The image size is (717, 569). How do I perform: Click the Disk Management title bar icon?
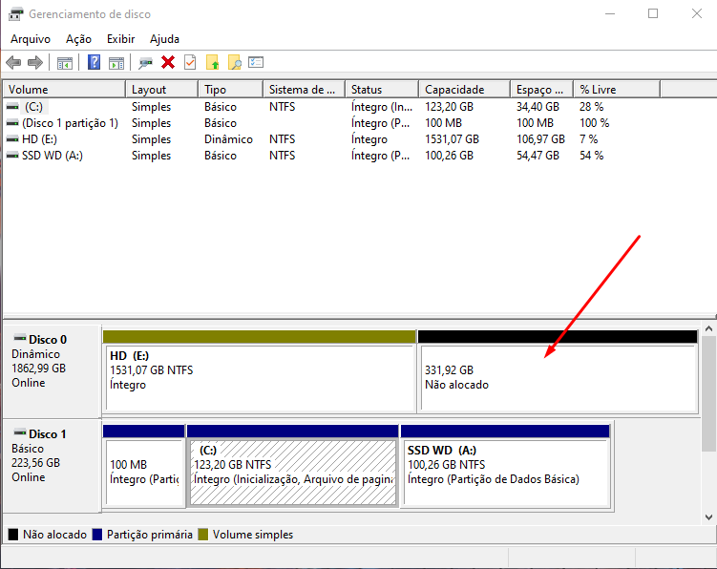[x=15, y=14]
